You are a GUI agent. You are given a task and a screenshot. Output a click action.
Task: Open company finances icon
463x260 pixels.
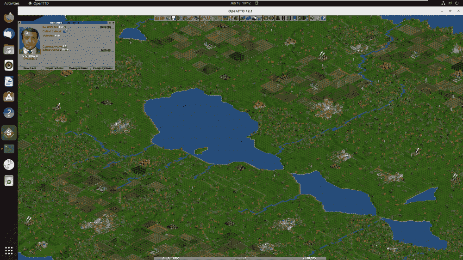(203, 18)
